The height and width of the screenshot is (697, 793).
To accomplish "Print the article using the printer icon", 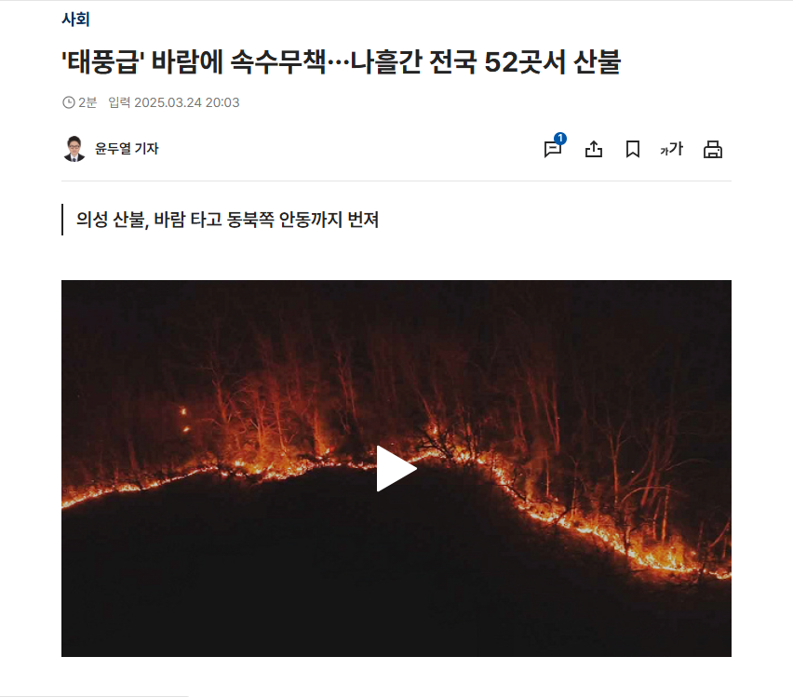I will (x=713, y=150).
